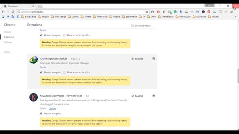Open the red Pinterest extension icon
239x134 pixels.
(209, 12)
